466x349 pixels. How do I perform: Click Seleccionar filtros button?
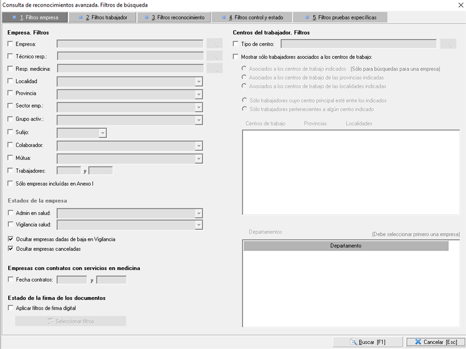(70, 321)
